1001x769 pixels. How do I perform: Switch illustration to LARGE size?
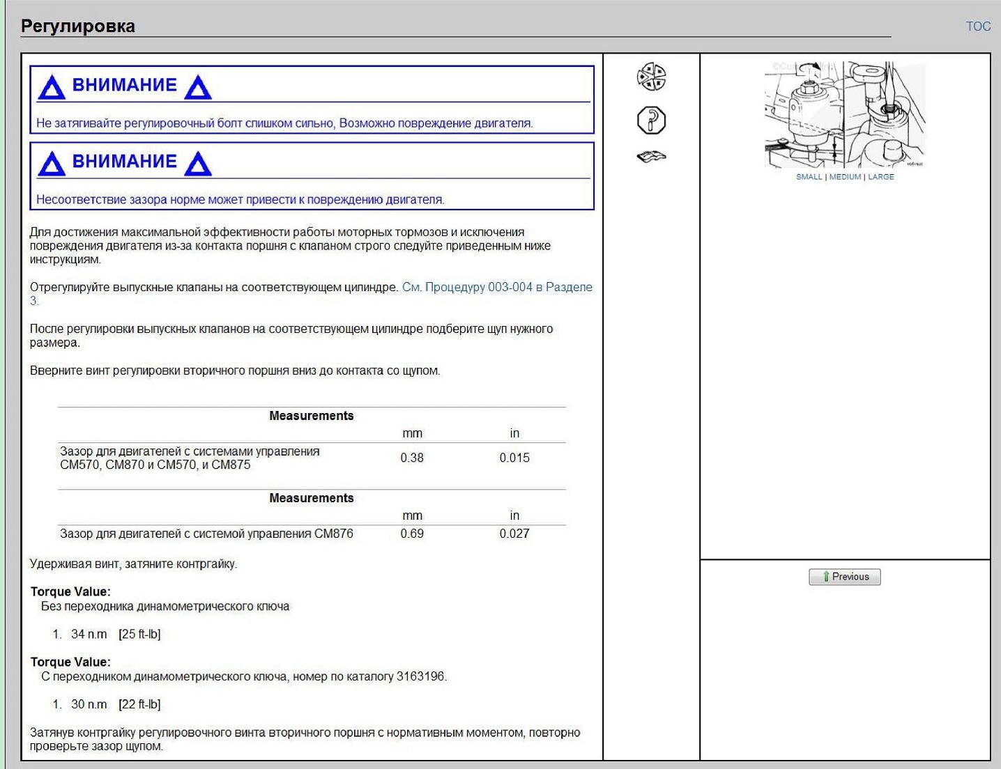881,177
